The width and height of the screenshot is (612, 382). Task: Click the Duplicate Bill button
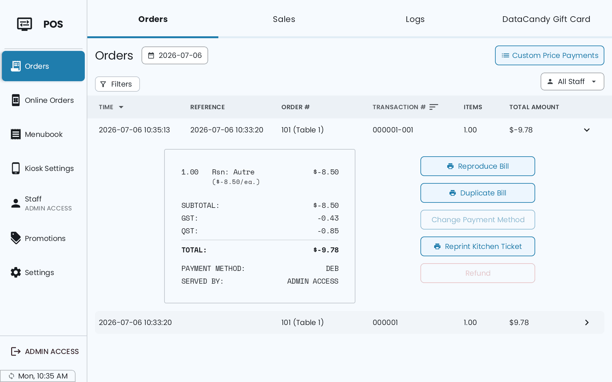pyautogui.click(x=477, y=193)
